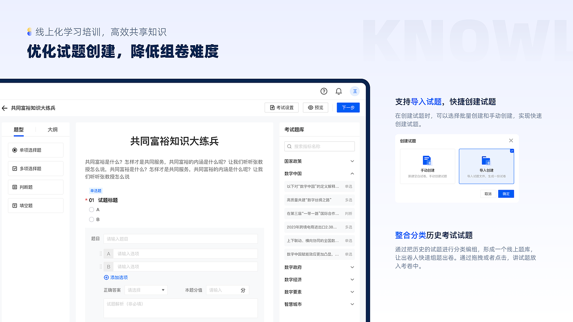Focus the 搜索指标名称 search field
The height and width of the screenshot is (322, 573).
click(x=320, y=146)
